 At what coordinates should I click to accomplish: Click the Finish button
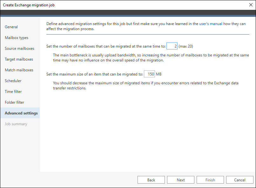pyautogui.click(x=210, y=180)
